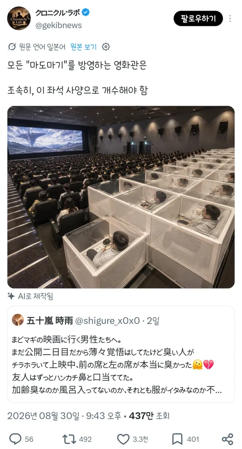242x449 pixels.
Task: Click the blue verified badge
Action: [86, 12]
